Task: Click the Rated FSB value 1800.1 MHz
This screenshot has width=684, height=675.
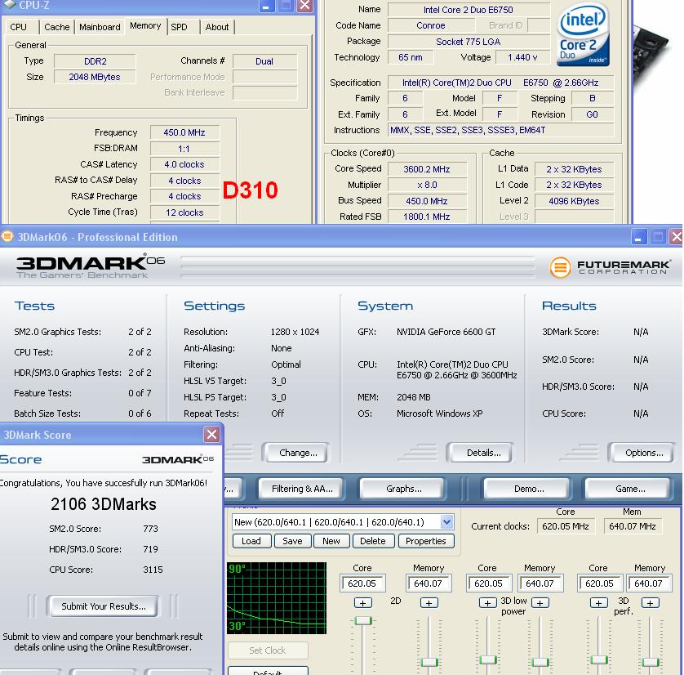Action: pos(427,217)
